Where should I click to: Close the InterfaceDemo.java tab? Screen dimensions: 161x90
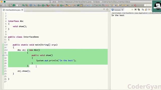pyautogui.click(x=22, y=10)
